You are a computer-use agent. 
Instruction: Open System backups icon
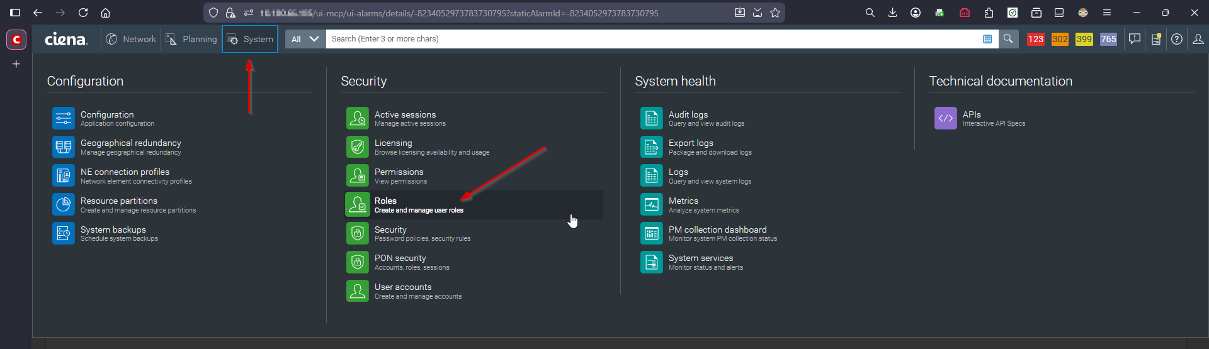point(64,233)
